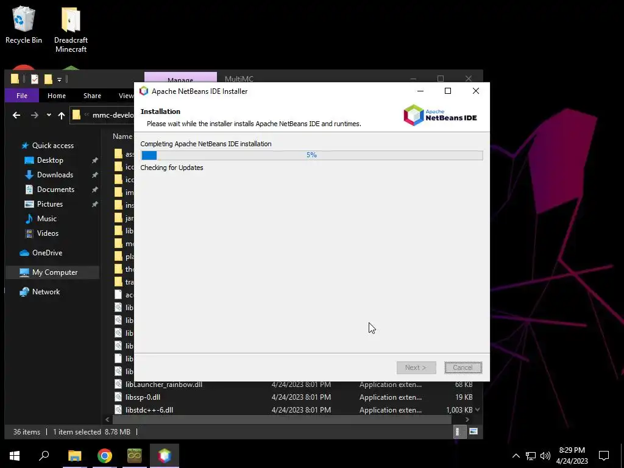Open the Recycle Bin desktop icon
This screenshot has height=468, width=624.
click(x=24, y=25)
